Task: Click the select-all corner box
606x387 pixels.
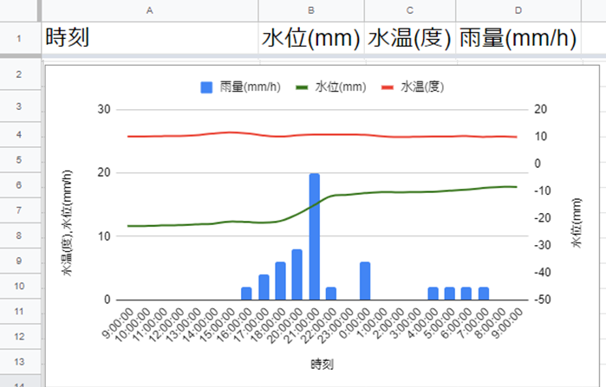Action: (x=19, y=10)
